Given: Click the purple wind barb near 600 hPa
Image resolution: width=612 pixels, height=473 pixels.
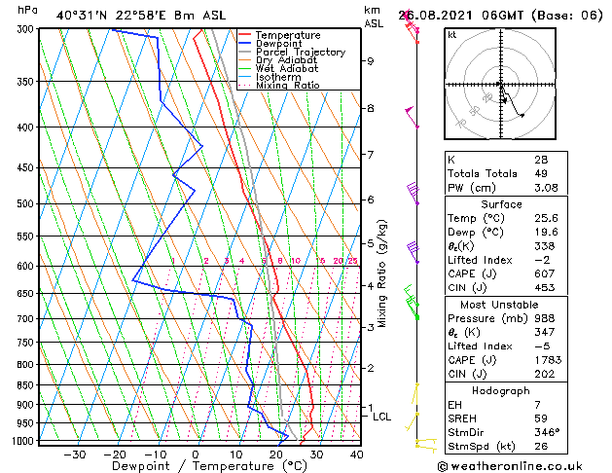Looking at the screenshot, I should click(413, 252).
